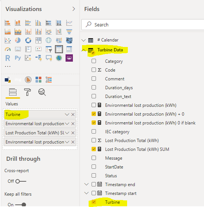The height and width of the screenshot is (207, 204).
Task: Select the orange circular custom visual
Action: point(28,80)
